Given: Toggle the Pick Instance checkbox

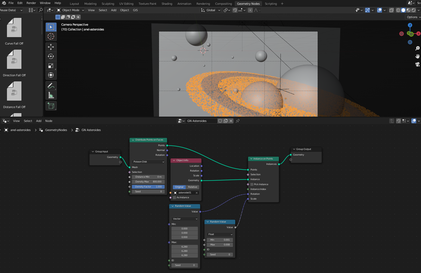Looking at the screenshot, I should coord(252,184).
